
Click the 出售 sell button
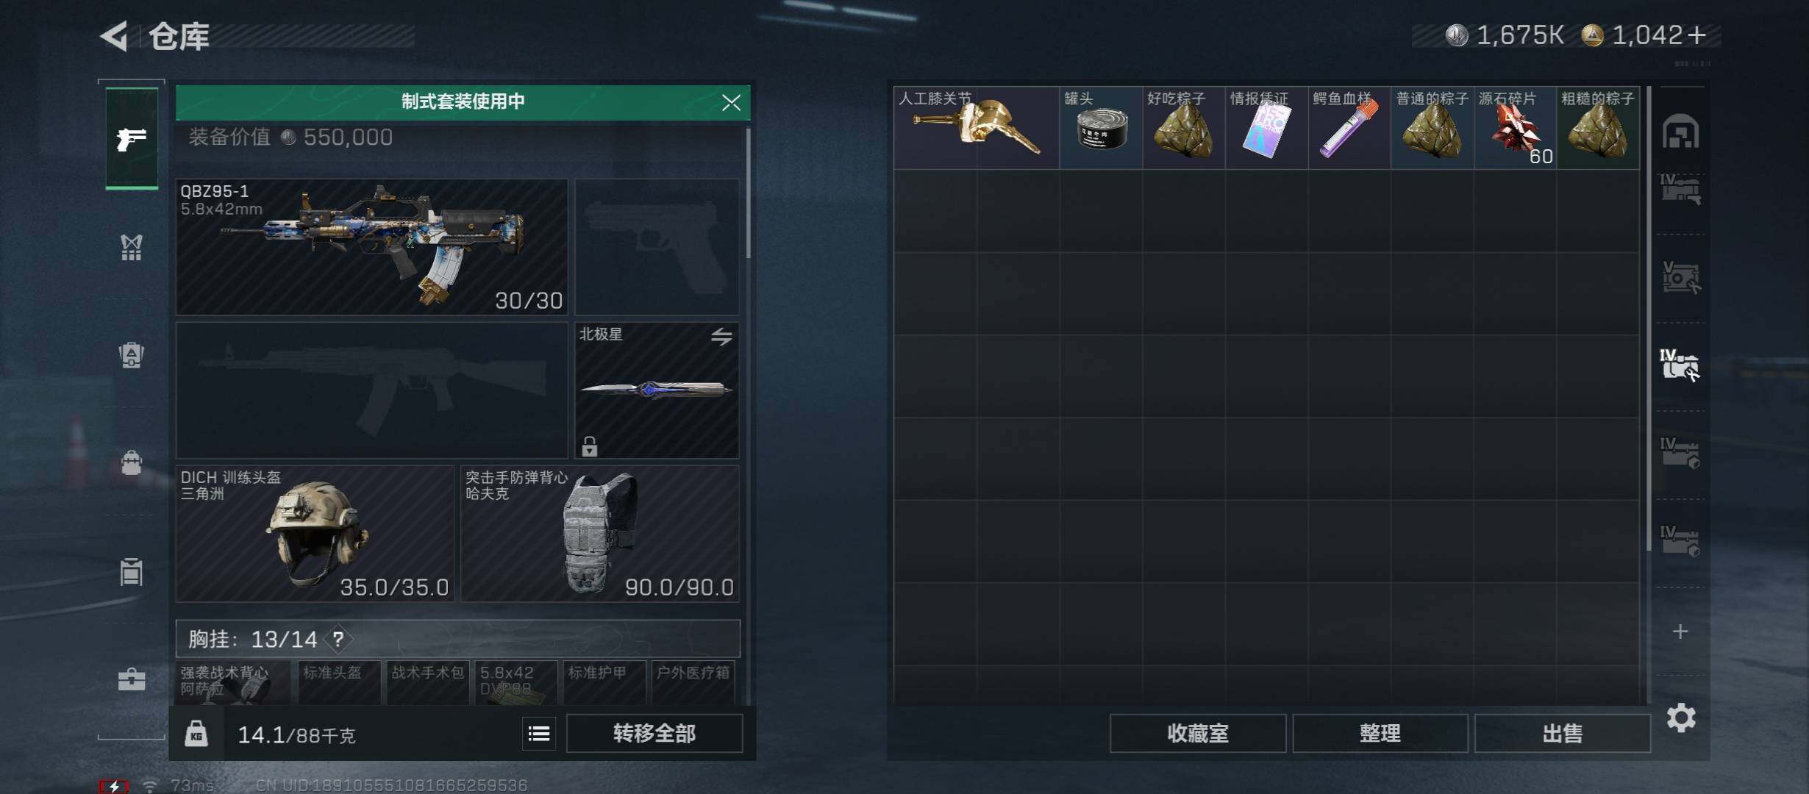tap(1562, 733)
